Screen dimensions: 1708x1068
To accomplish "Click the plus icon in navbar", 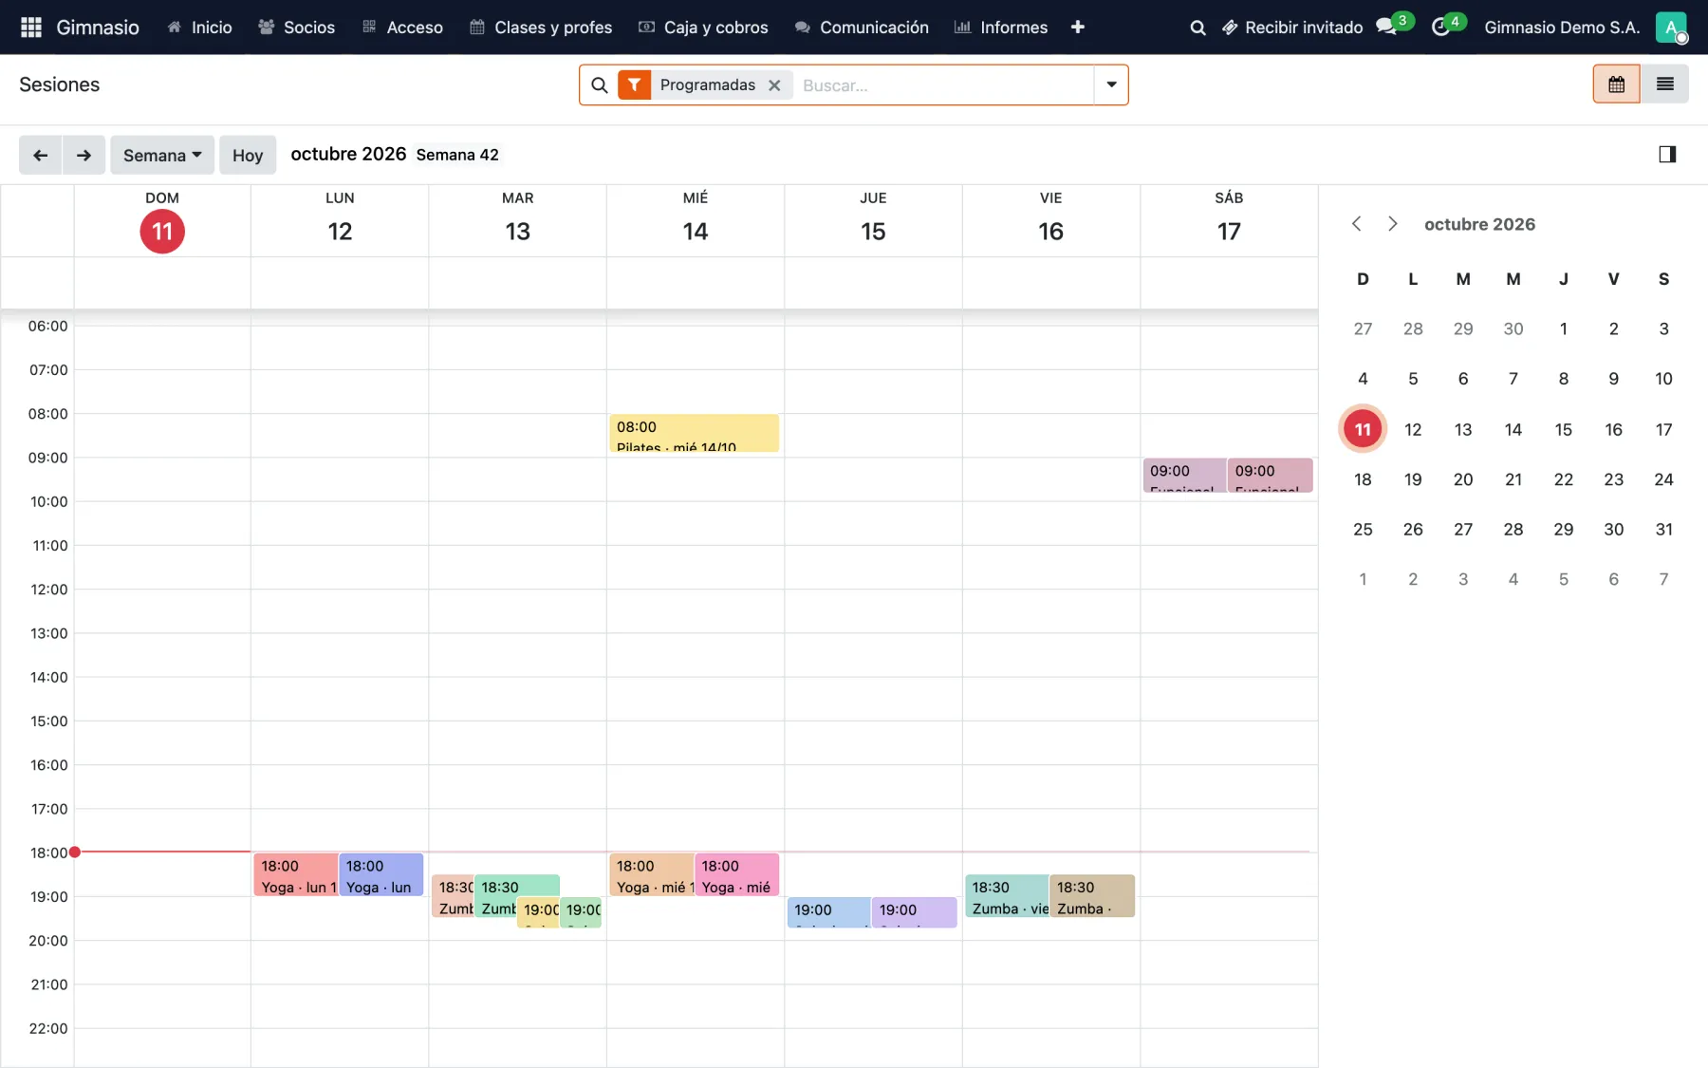I will [1078, 28].
